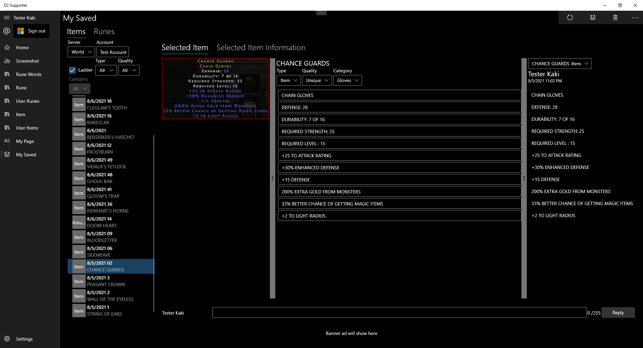Select the Isenhart's Horns saved item

click(111, 207)
